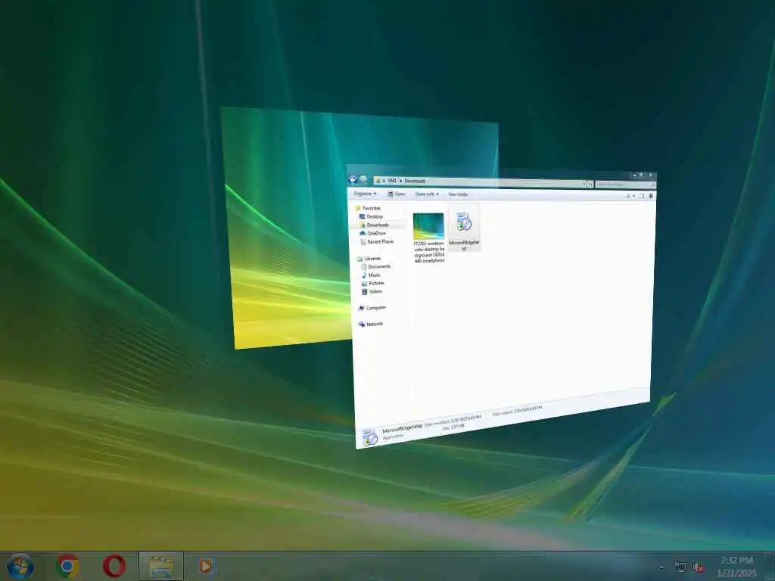Image resolution: width=775 pixels, height=581 pixels.
Task: Click the Search Downloads field
Action: point(626,185)
